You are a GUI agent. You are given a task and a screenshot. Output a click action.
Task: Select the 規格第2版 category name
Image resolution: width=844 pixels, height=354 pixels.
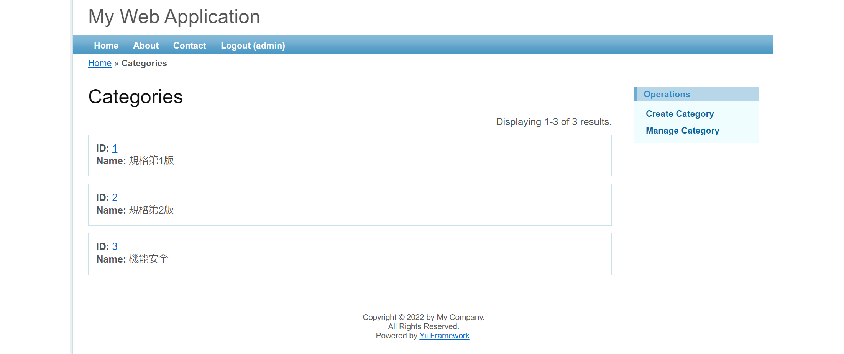(151, 210)
